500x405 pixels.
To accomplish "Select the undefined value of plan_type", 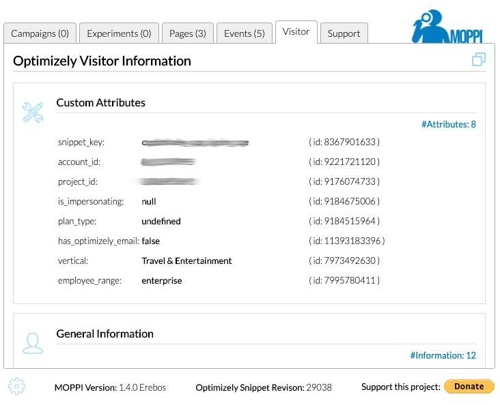I will point(161,222).
